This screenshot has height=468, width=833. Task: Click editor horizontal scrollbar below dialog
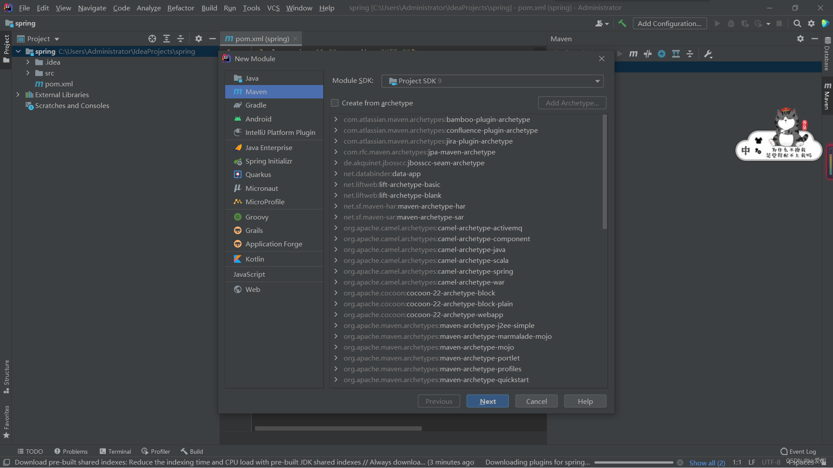click(x=338, y=429)
